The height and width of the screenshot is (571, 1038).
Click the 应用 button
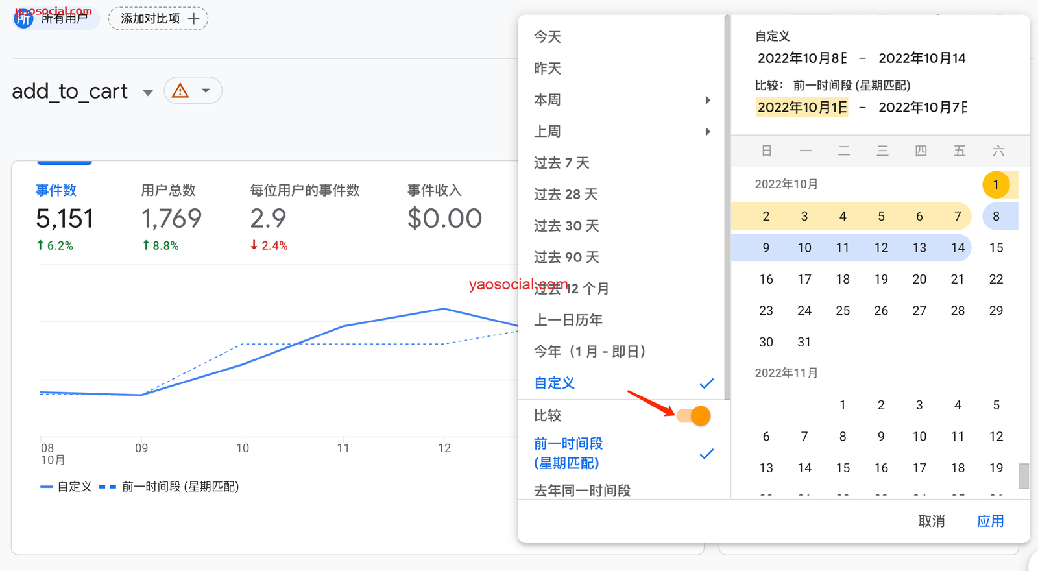click(990, 521)
